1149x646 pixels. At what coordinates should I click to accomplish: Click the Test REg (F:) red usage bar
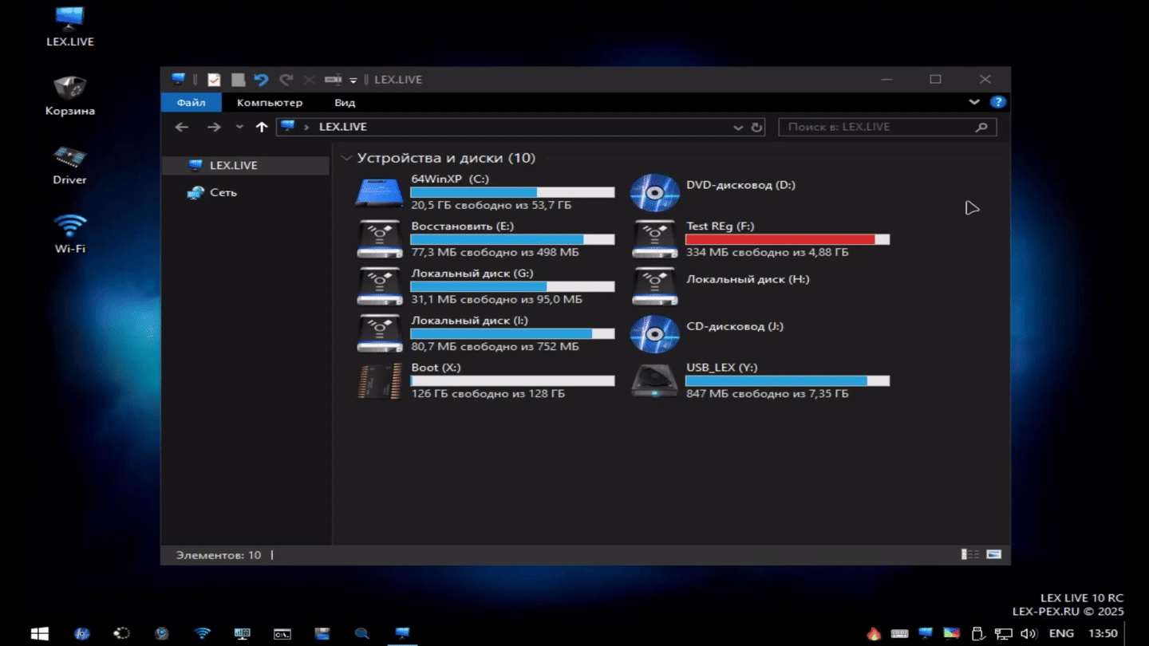click(x=780, y=239)
